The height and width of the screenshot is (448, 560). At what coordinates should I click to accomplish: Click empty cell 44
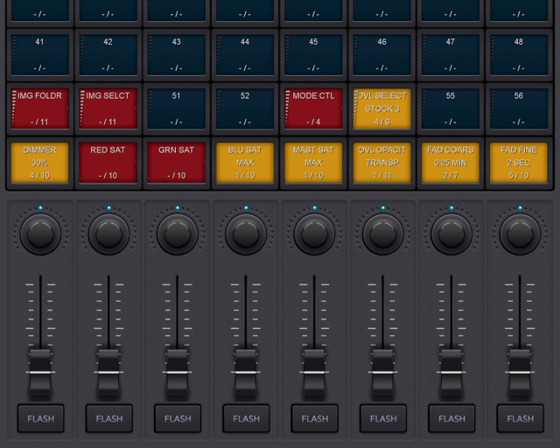245,54
